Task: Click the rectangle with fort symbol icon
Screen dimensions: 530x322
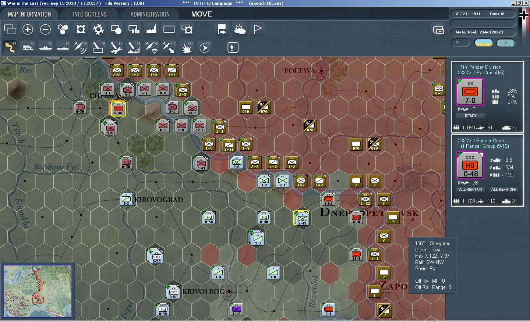Action: click(187, 29)
